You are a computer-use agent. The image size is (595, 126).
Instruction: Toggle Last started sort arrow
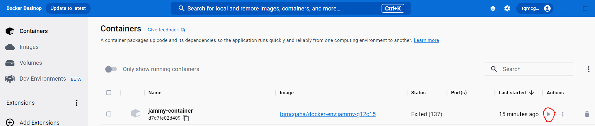pyautogui.click(x=532, y=93)
